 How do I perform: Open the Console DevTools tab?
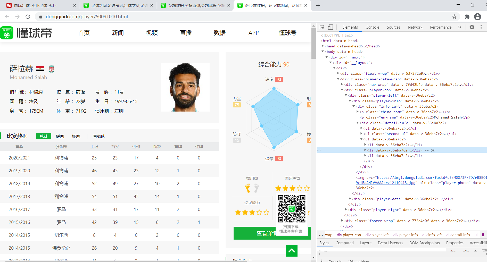coord(372,27)
